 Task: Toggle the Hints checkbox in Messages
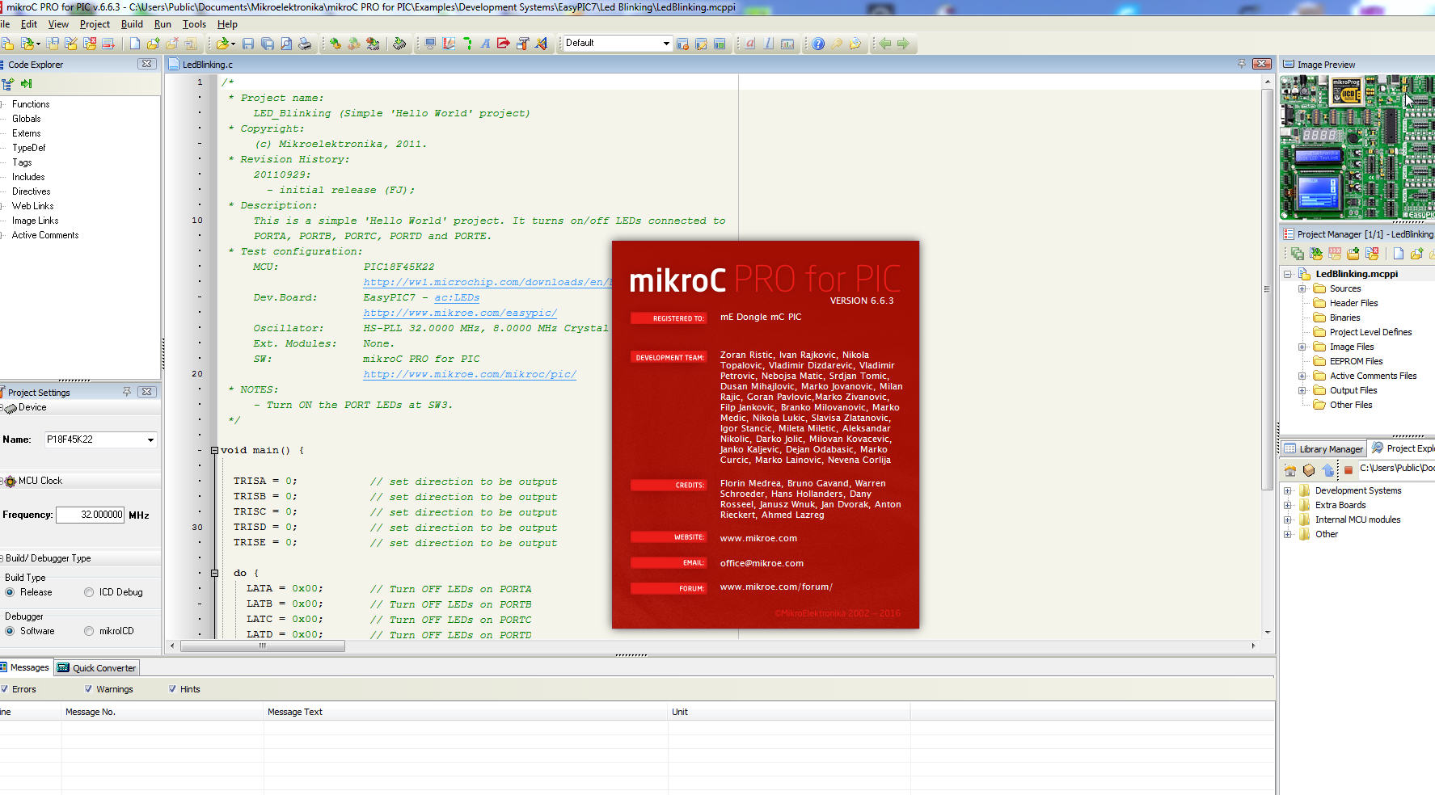coord(172,689)
